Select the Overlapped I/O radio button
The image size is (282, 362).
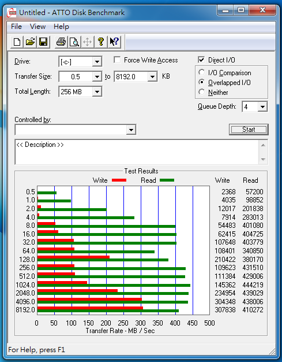point(202,82)
